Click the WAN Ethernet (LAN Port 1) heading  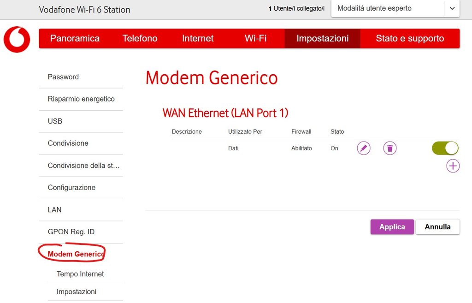tap(225, 113)
